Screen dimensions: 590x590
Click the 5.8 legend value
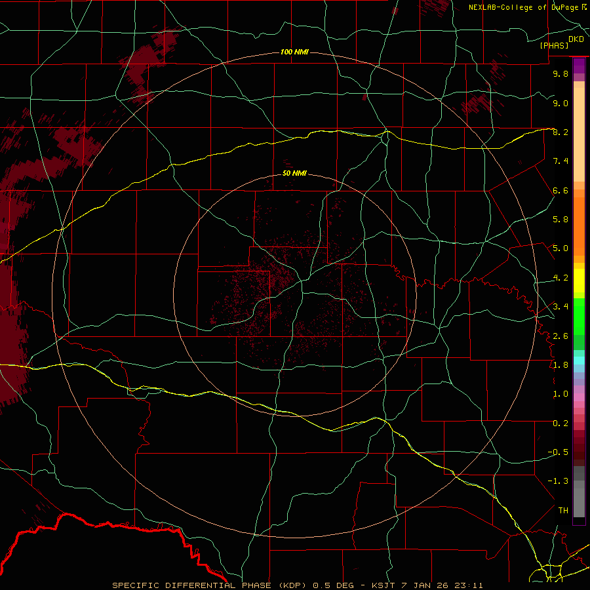point(560,220)
